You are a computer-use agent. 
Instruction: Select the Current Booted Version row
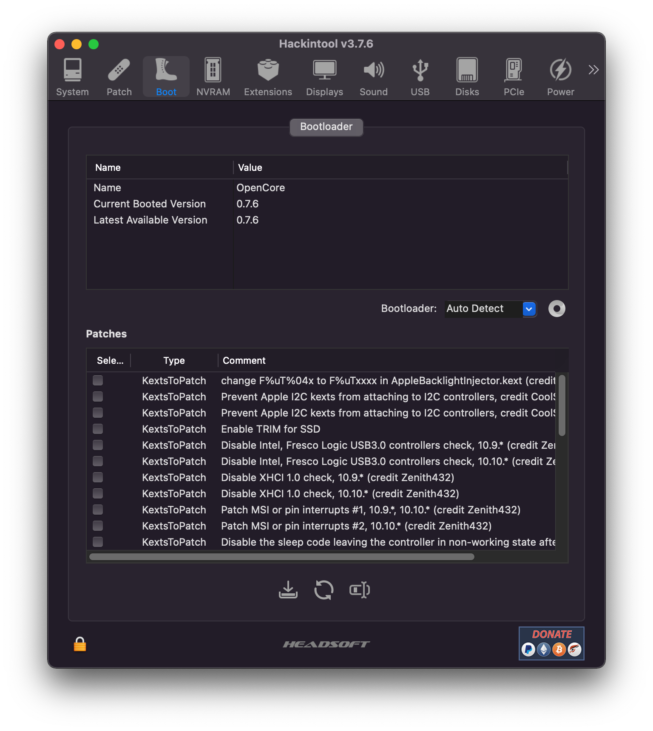[x=327, y=204]
